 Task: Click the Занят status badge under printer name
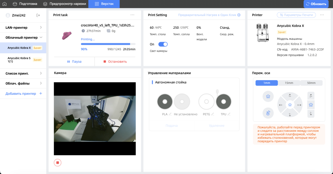[282, 32]
